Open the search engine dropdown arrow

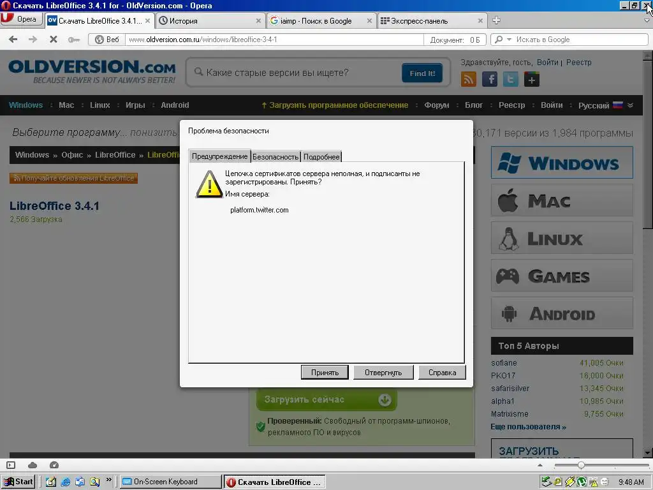(x=509, y=40)
